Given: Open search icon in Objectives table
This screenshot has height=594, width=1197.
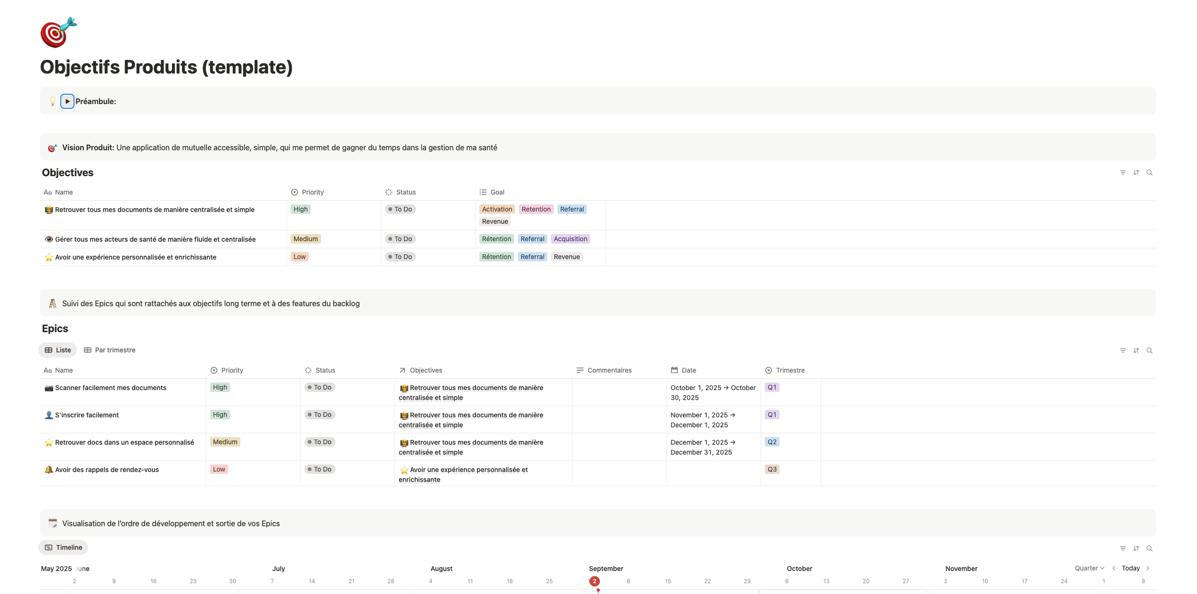Looking at the screenshot, I should (x=1149, y=172).
